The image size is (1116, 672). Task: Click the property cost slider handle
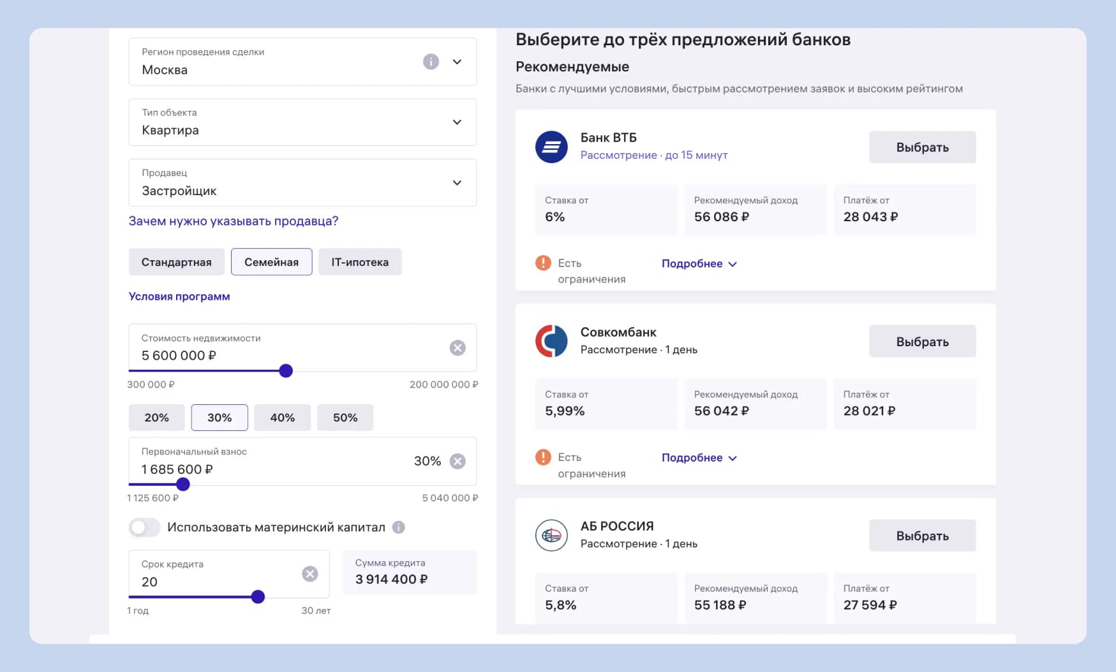[286, 371]
